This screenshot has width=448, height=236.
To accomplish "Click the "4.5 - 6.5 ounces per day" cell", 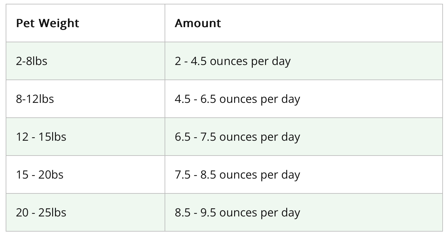I will coord(237,99).
